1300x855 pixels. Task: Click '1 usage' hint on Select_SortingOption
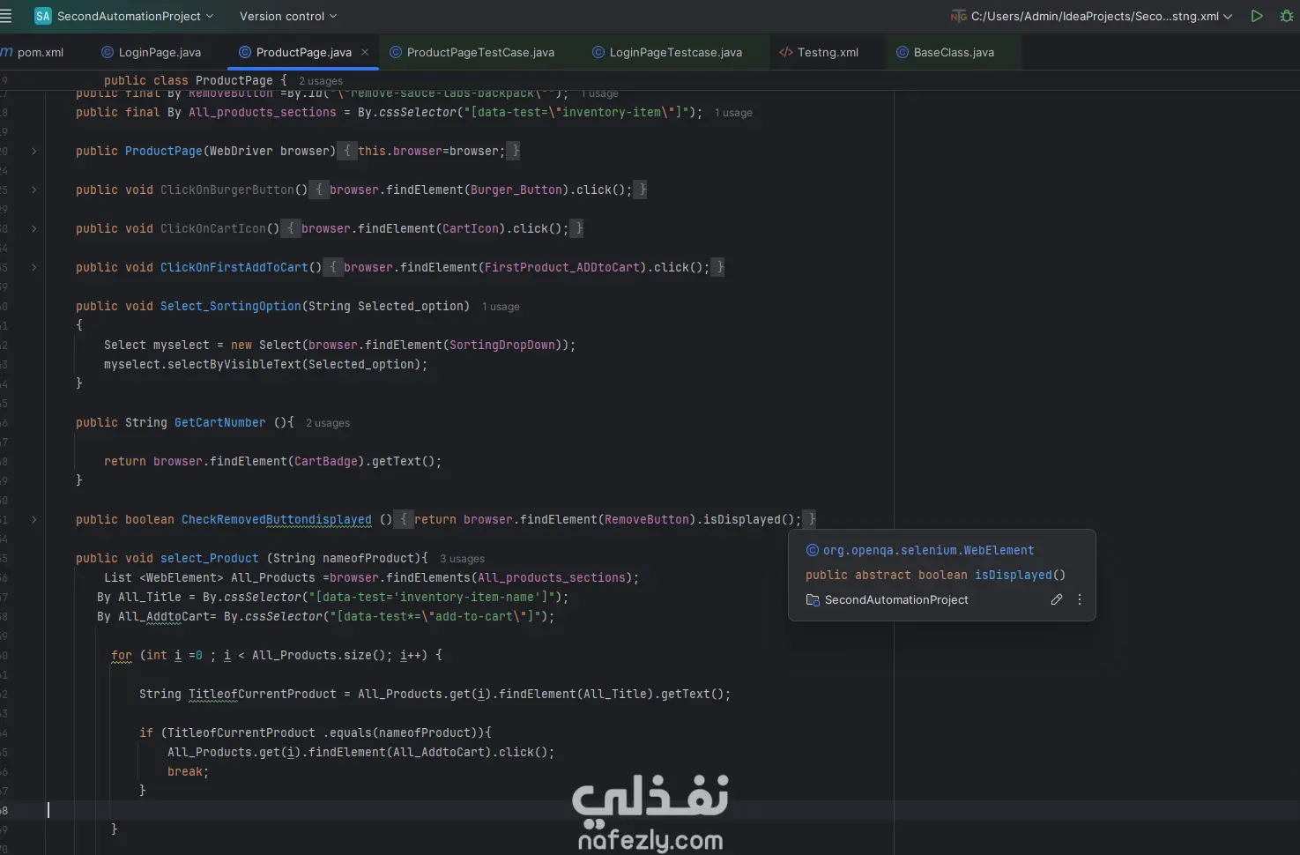501,307
